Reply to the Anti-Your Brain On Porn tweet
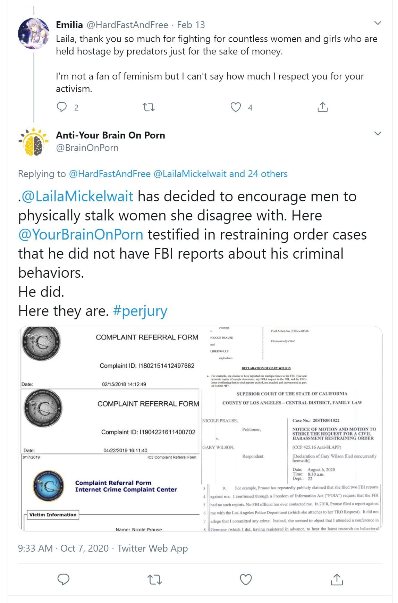Image resolution: width=398 pixels, height=603 pixels. 63,579
